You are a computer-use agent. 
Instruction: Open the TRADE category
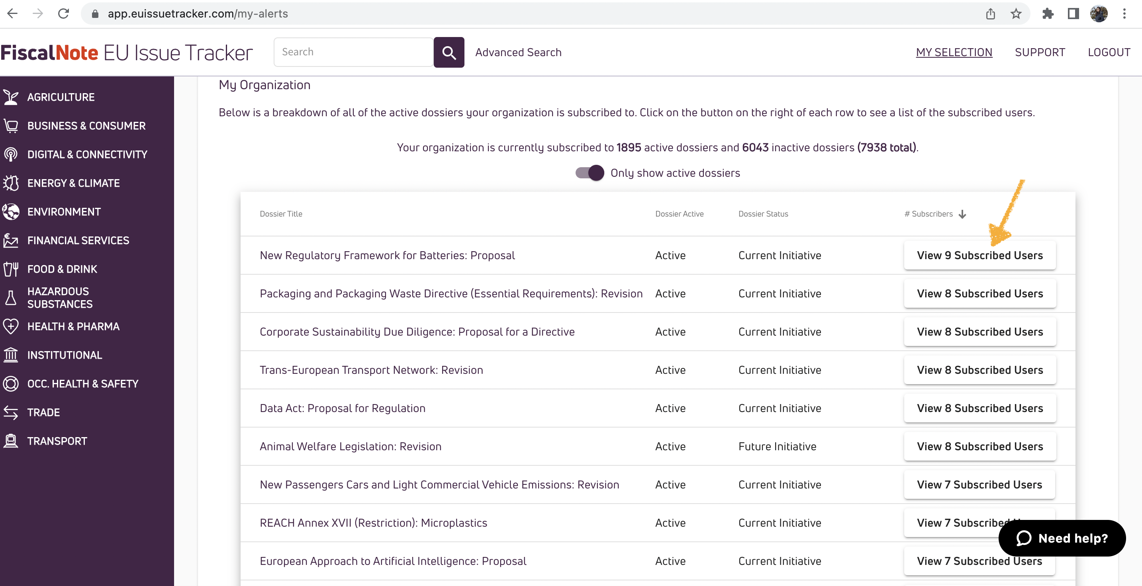click(x=43, y=412)
